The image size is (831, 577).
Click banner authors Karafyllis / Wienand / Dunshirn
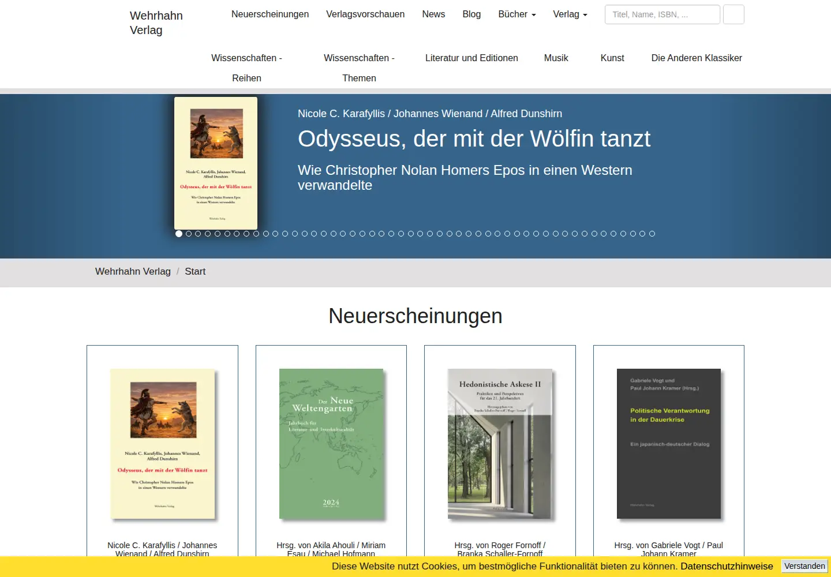pos(430,114)
